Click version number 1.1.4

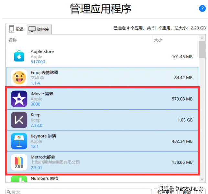pos(35,83)
